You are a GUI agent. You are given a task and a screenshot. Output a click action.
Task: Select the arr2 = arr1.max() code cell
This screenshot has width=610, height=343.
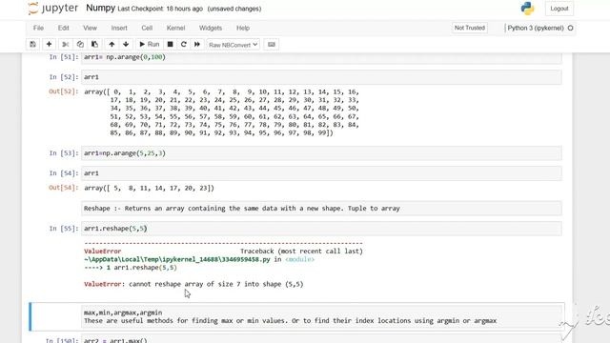click(x=321, y=339)
